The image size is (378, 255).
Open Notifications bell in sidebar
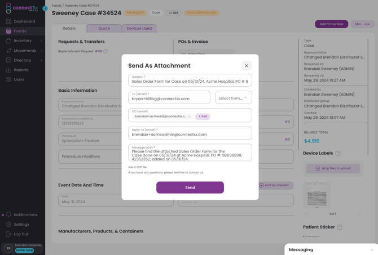[8, 214]
